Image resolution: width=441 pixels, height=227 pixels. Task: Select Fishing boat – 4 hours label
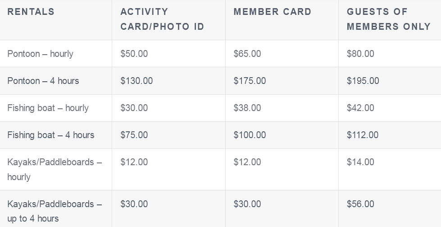pos(50,135)
